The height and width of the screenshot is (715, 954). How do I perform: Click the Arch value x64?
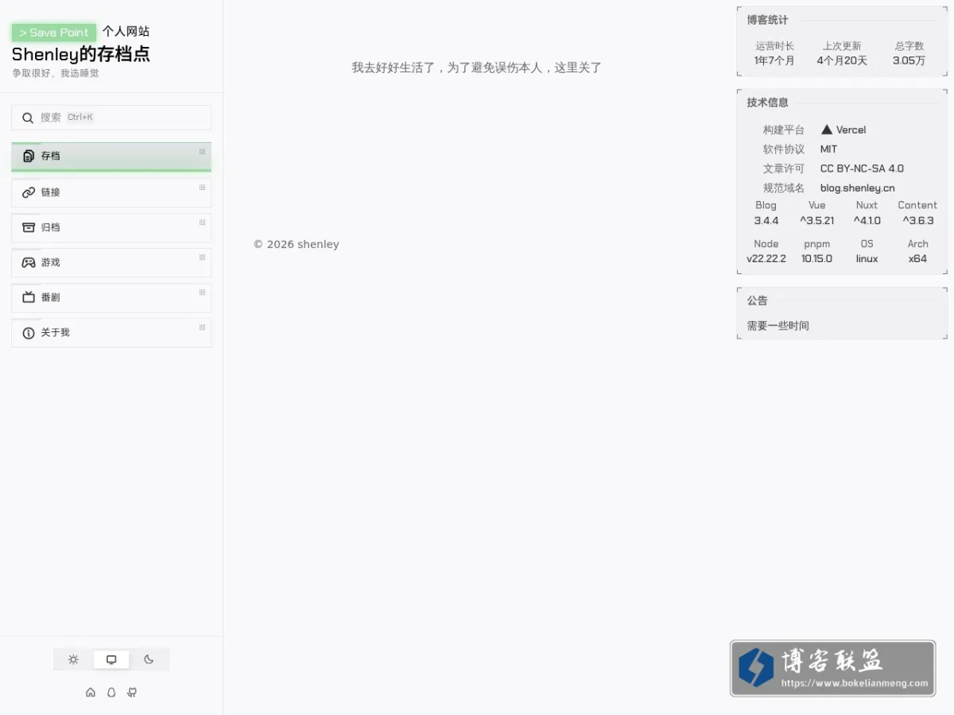918,258
